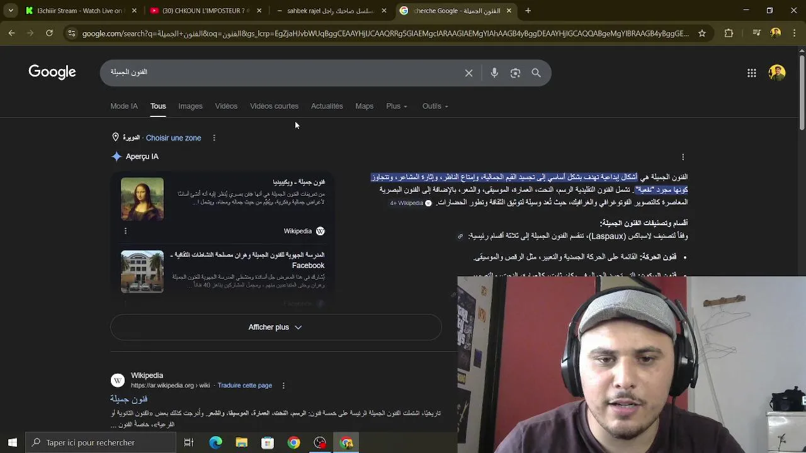806x453 pixels.
Task: Open Google Lens image search icon
Action: (515, 73)
